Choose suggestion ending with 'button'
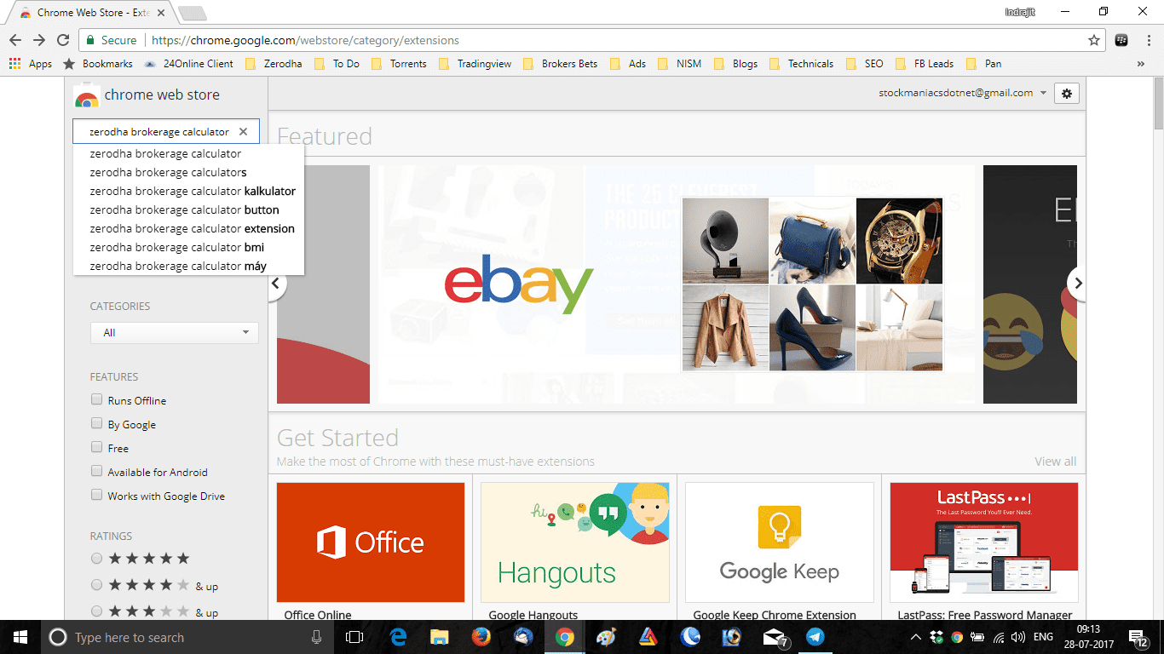1164x654 pixels. pos(188,209)
